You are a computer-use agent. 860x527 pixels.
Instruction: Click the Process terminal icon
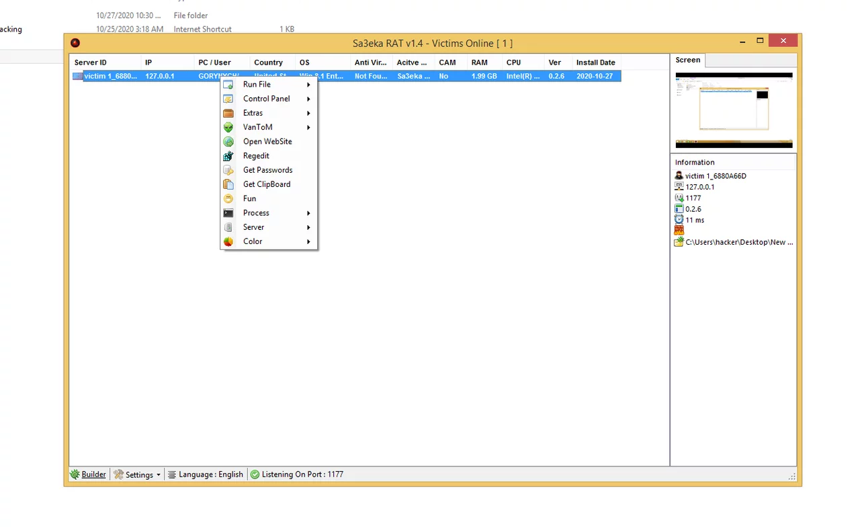[228, 213]
